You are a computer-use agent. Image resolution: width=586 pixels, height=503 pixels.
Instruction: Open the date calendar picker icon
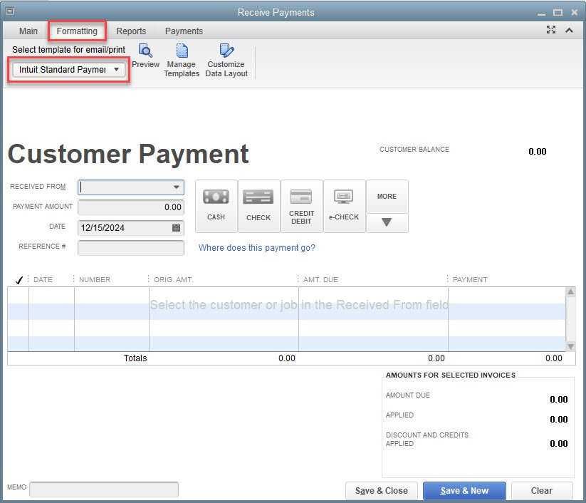point(176,227)
